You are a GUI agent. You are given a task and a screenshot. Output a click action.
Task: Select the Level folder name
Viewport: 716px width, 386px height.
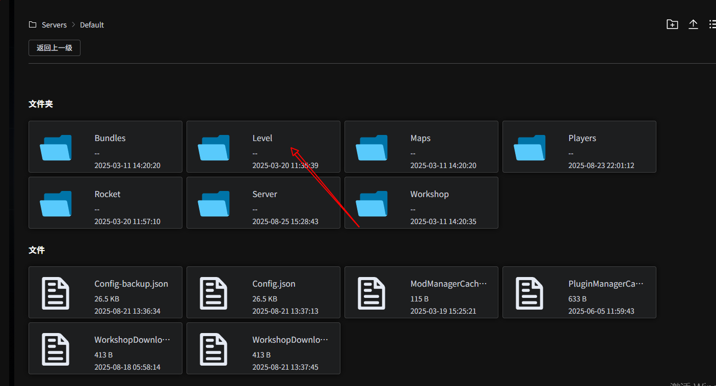(262, 138)
